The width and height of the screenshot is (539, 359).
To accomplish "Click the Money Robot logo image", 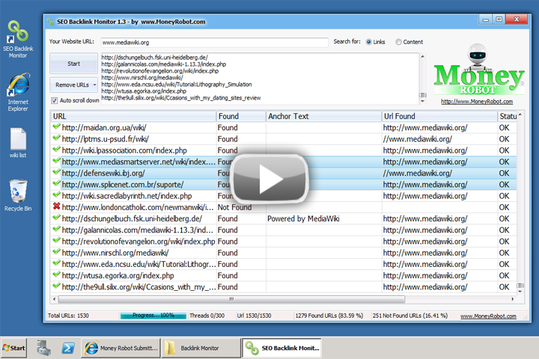I will click(x=478, y=70).
